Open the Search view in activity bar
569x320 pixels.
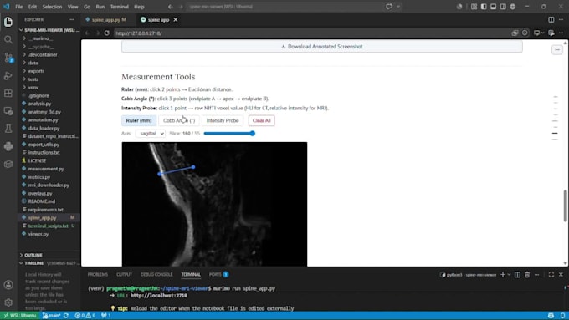pos(8,39)
